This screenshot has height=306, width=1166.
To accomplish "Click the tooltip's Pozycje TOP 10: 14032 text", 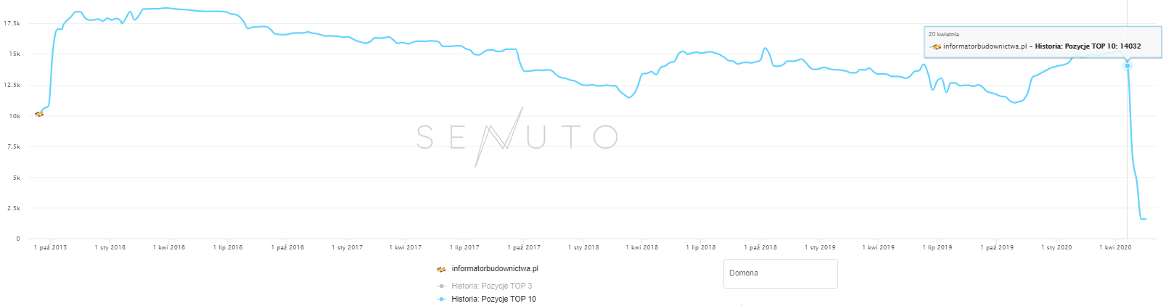I will pos(1088,46).
